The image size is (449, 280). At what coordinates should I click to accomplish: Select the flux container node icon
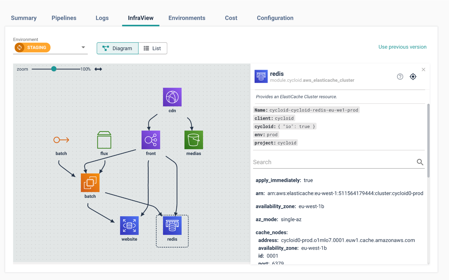coord(104,140)
